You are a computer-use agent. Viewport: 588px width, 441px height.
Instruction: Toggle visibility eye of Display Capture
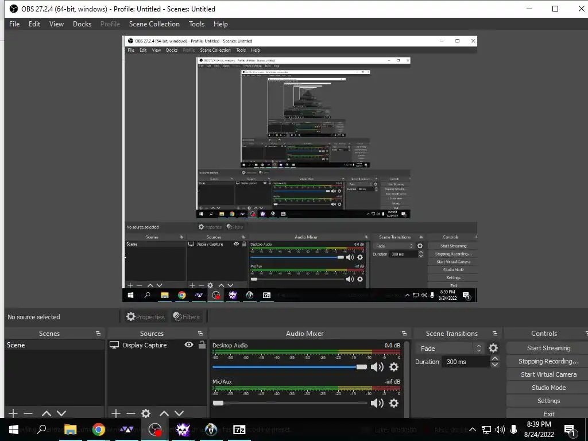pos(189,345)
